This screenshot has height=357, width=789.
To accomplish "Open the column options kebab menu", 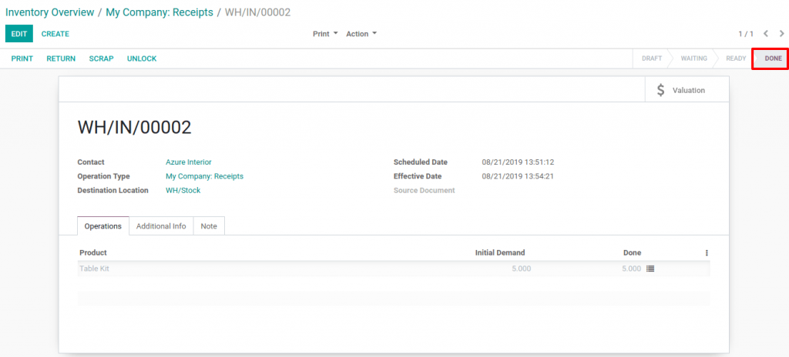I will (707, 253).
